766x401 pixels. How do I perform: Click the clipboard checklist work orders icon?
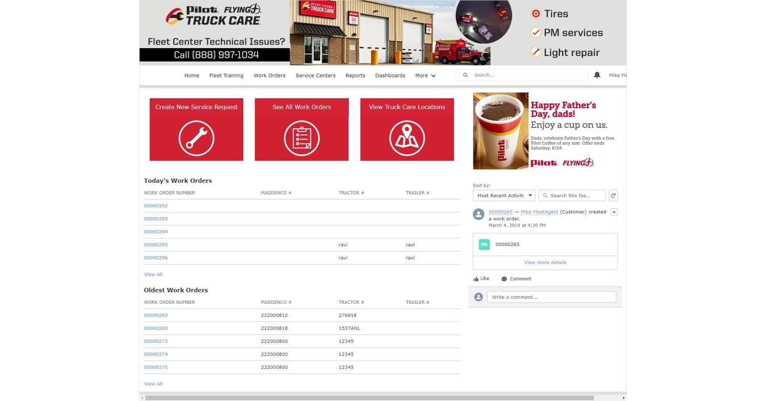(x=301, y=138)
